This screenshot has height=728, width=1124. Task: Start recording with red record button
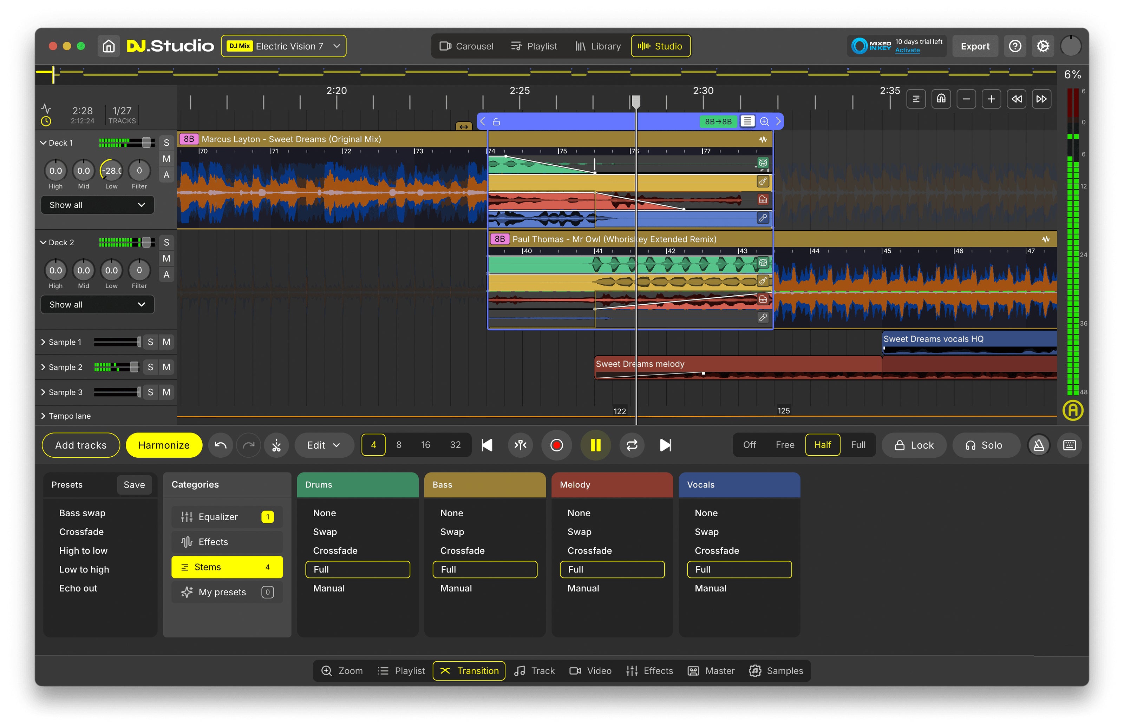click(x=557, y=445)
